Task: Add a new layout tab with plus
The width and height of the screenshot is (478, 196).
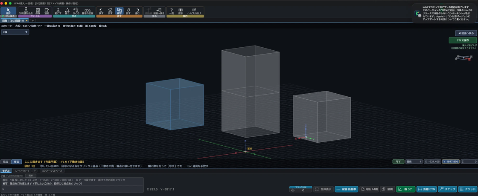Action: [x=35, y=171]
